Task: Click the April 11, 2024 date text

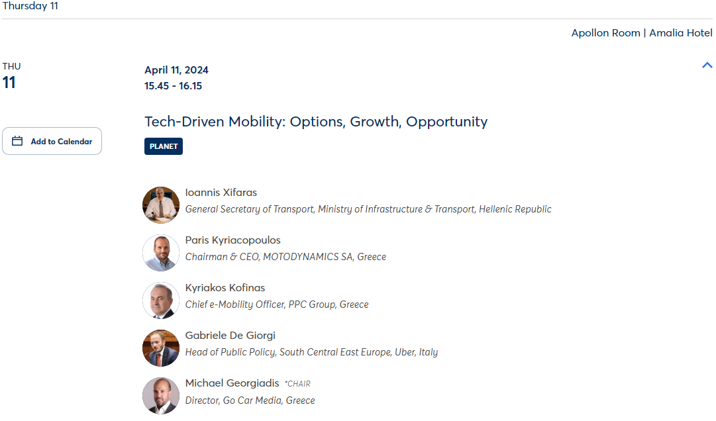Action: (176, 70)
